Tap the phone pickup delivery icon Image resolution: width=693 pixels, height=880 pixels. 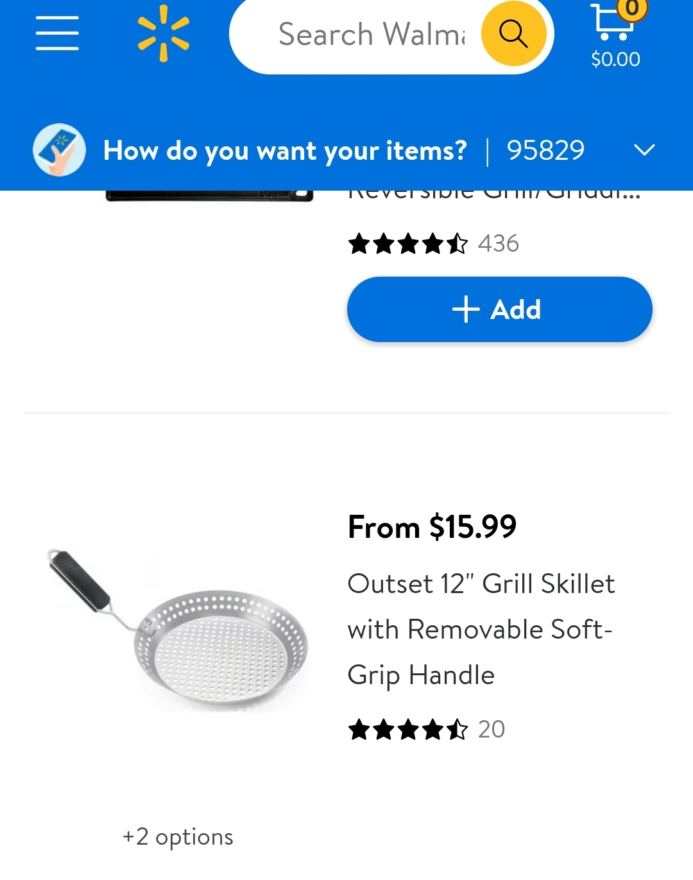point(59,150)
